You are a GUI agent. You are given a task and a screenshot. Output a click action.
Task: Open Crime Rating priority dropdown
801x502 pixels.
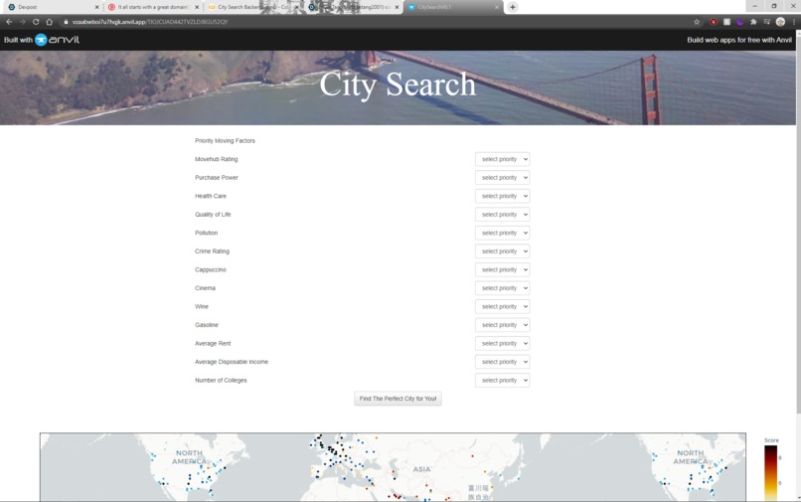502,251
